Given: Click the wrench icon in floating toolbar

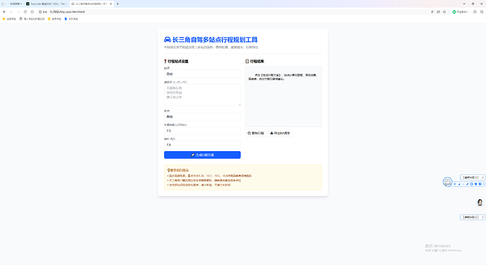Looking at the screenshot, I should [468, 184].
